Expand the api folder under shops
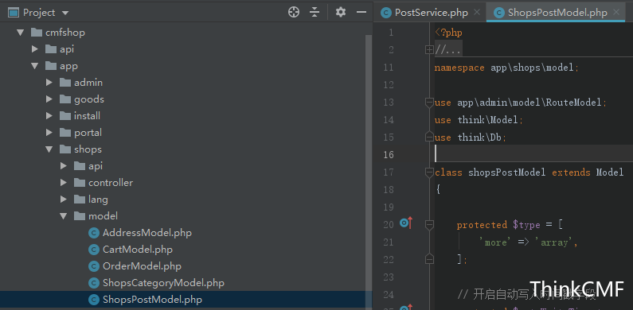 pyautogui.click(x=64, y=166)
